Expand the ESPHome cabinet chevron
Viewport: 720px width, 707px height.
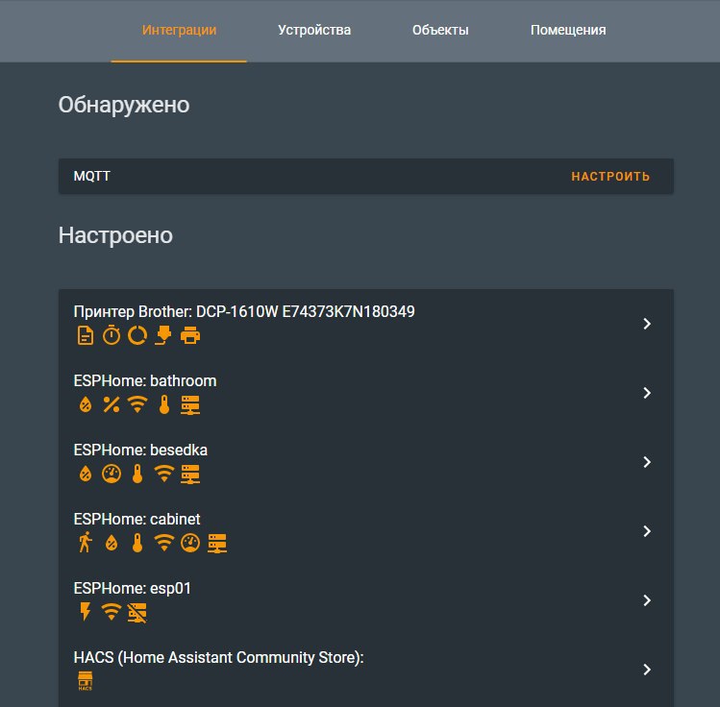pyautogui.click(x=647, y=531)
